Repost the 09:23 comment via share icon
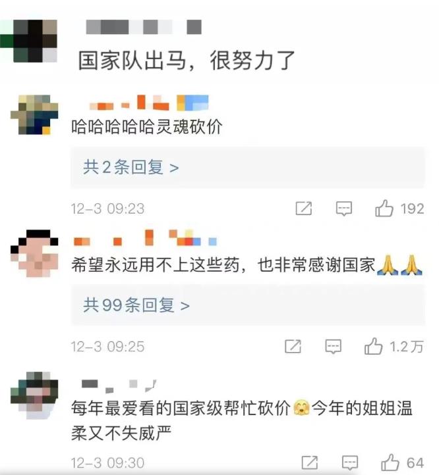Viewport: 439px width, 475px height. [x=304, y=209]
